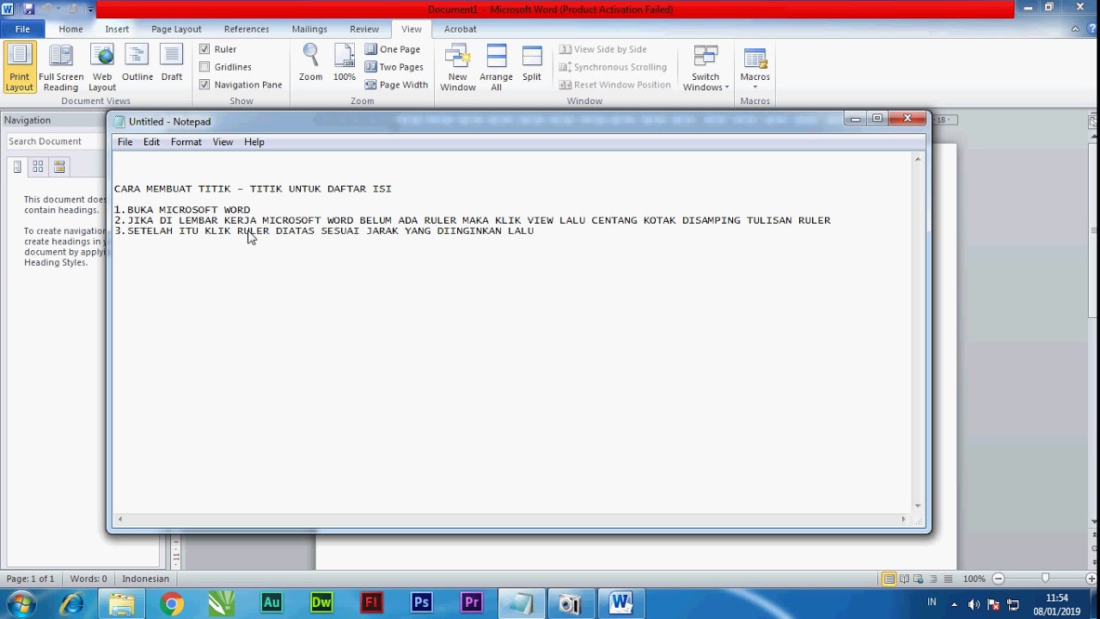Click the Outline icon in the status bar
Screen dimensions: 1100x619
tap(933, 579)
